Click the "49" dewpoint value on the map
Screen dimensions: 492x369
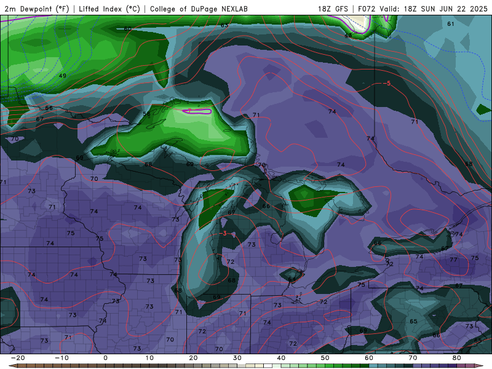click(x=63, y=76)
